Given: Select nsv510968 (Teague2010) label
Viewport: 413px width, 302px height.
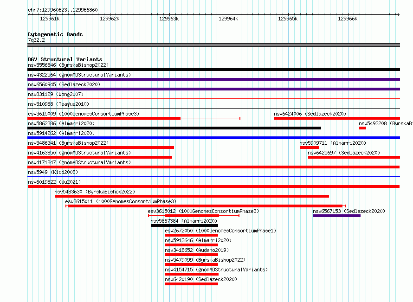Looking at the screenshot, I should 58,104.
